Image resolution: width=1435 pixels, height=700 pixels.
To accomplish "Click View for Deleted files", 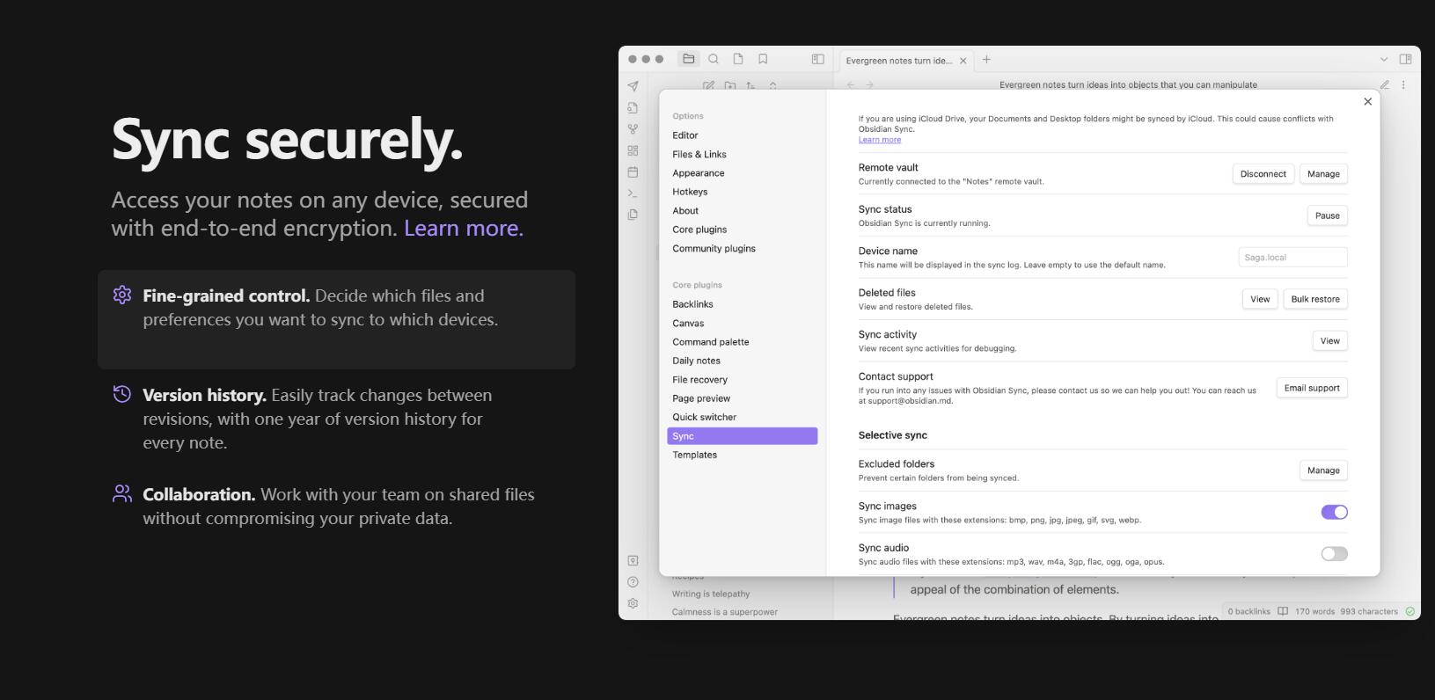I will [x=1260, y=299].
